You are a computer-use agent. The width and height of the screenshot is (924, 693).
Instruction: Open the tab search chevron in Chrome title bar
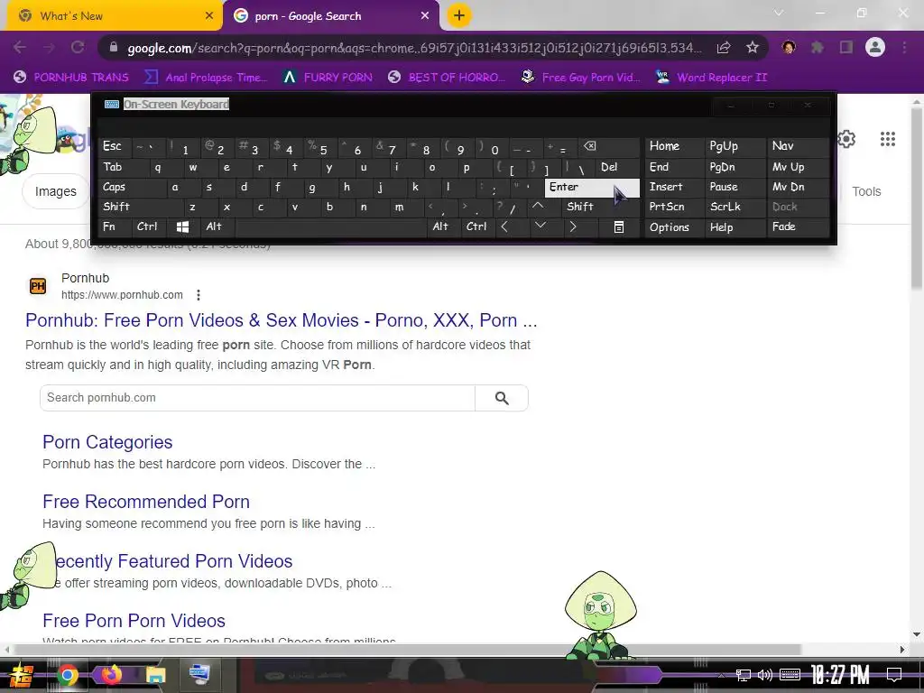tap(779, 13)
